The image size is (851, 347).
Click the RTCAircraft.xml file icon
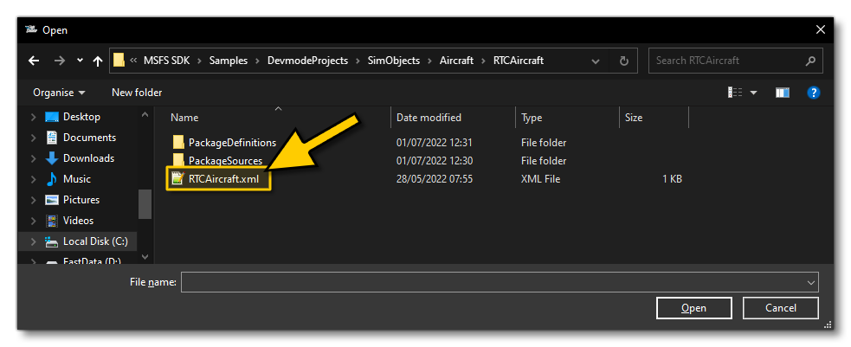[x=177, y=178]
